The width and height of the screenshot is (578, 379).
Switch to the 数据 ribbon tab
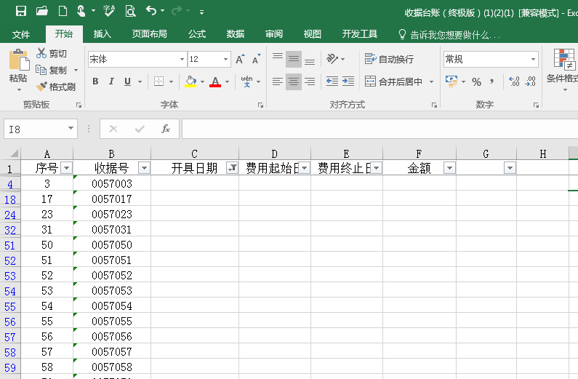tap(236, 34)
